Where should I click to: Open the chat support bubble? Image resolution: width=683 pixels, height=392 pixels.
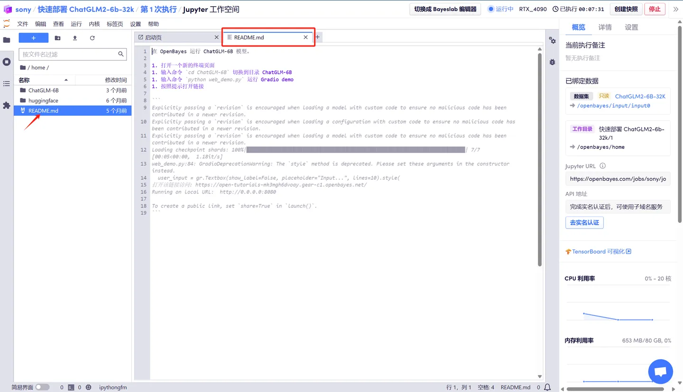[x=661, y=371]
